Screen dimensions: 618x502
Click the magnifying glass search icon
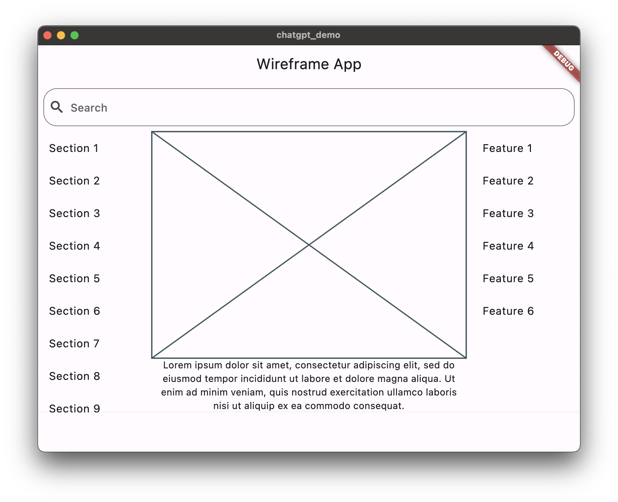point(57,107)
